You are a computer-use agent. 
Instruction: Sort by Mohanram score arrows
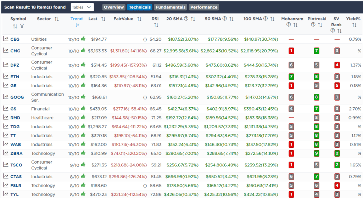click(295, 25)
